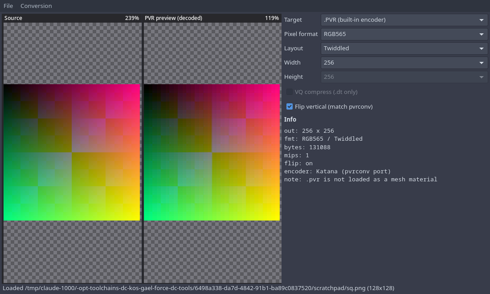Click the VQ compress (.dt only) checkbox
Viewport: 490px width, 294px height.
(290, 92)
